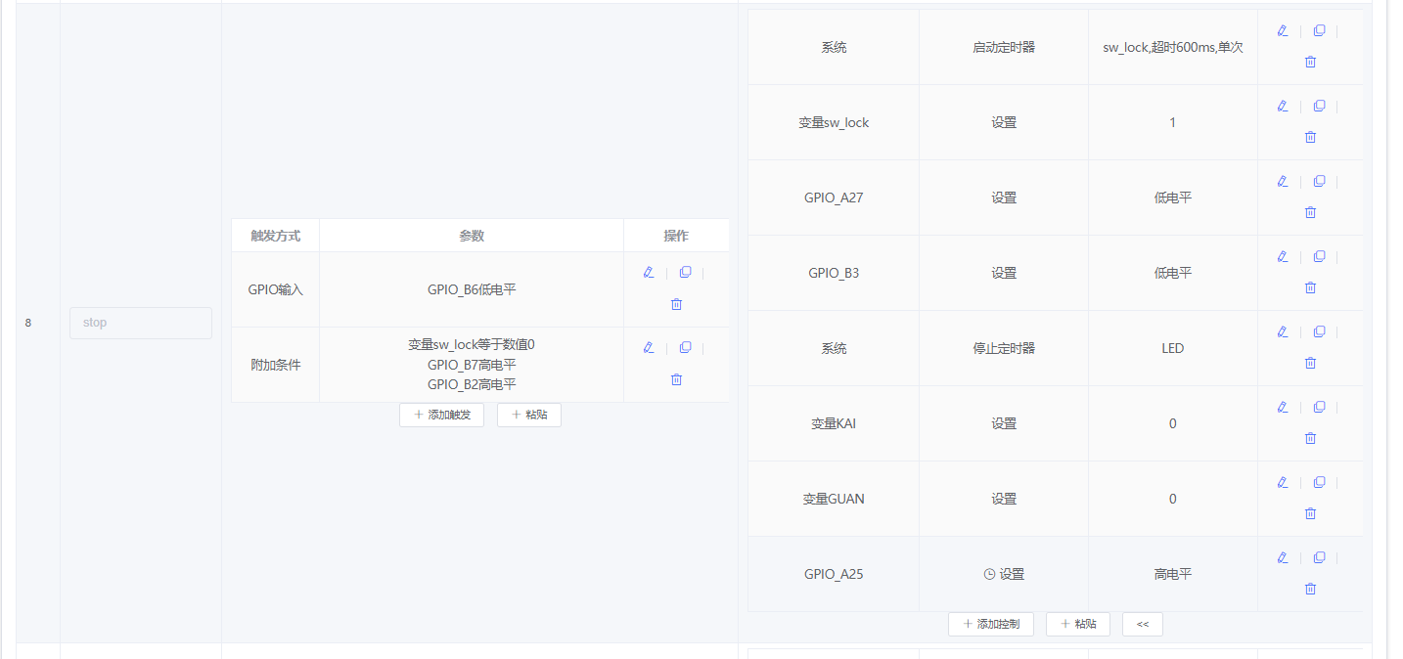Delete the GPIO_A27 低电平 control
Image resolution: width=1403 pixels, height=659 pixels.
(1310, 212)
